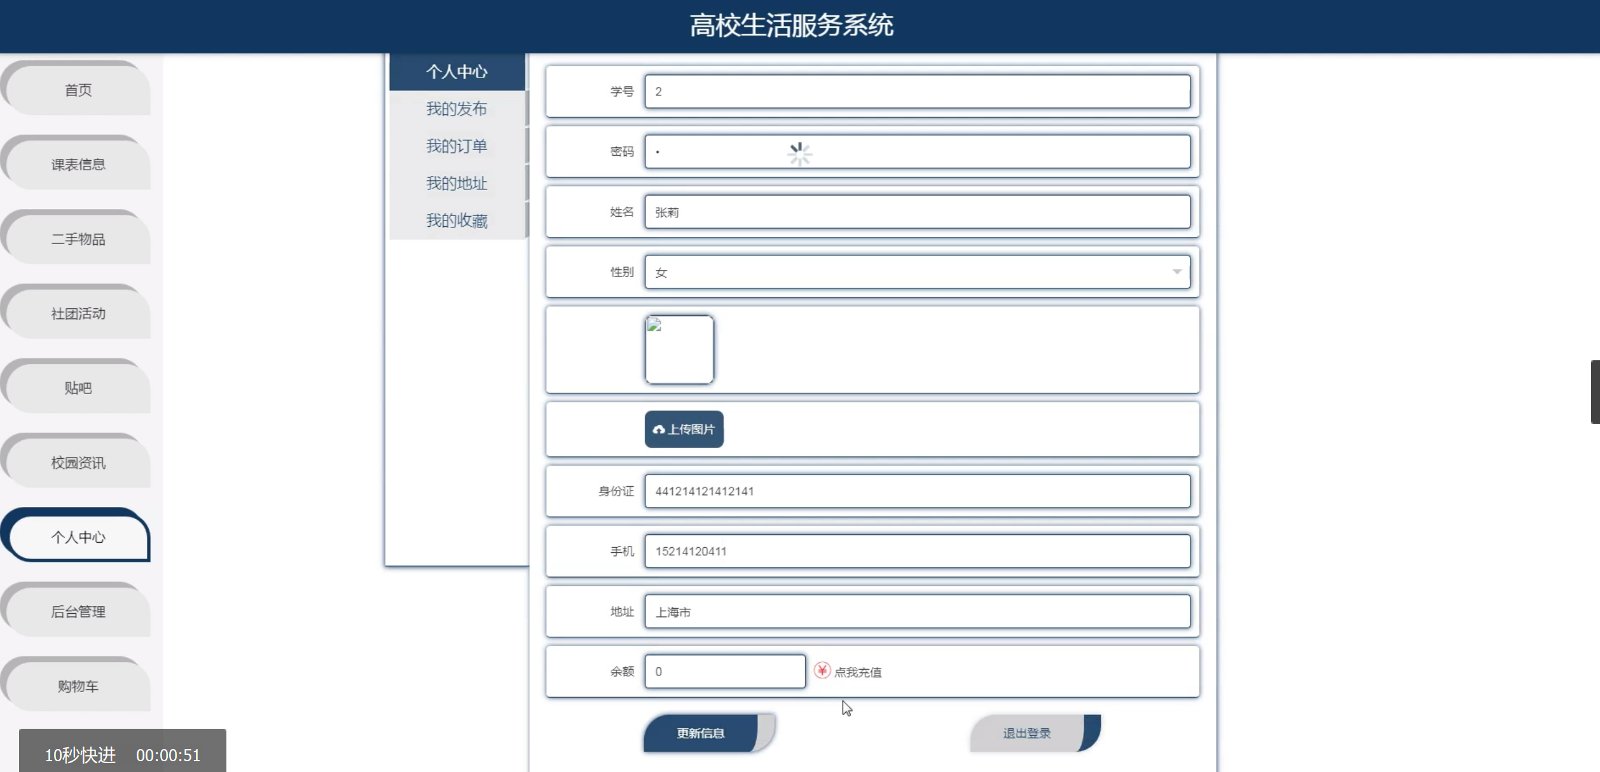The image size is (1600, 772).
Task: Click the upload picture button
Action: click(x=684, y=430)
